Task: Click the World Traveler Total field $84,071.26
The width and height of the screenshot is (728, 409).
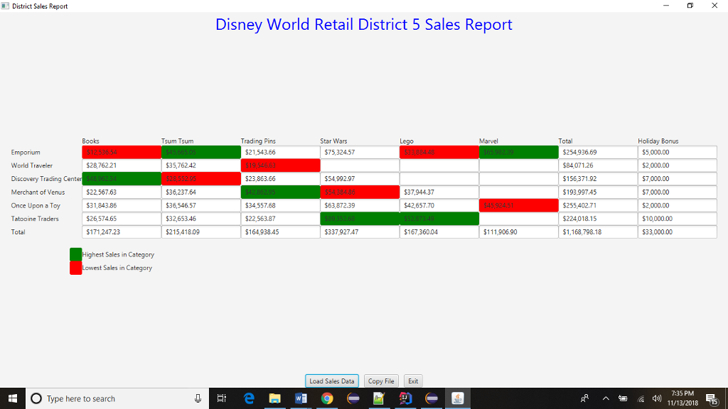Action: tap(598, 165)
